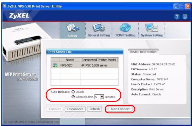Click the grayed Connect button
This screenshot has width=192, height=126.
point(55,109)
